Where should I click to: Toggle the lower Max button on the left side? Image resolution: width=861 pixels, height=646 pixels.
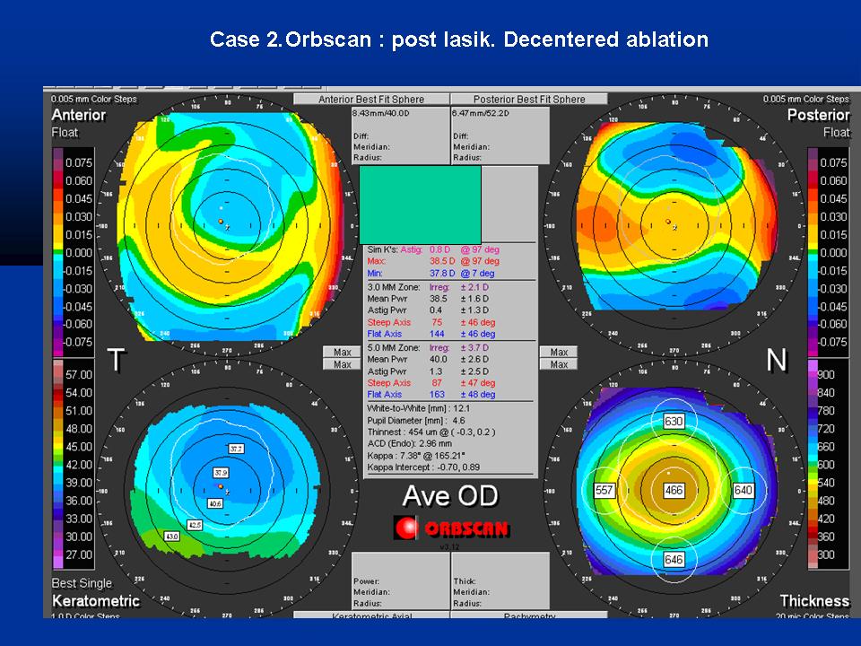(x=342, y=362)
